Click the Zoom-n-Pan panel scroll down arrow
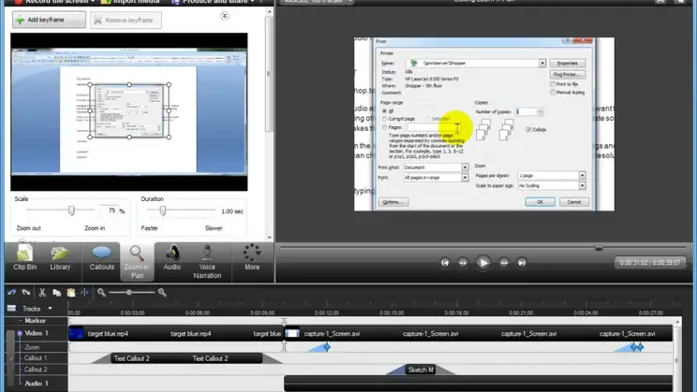 click(x=269, y=238)
